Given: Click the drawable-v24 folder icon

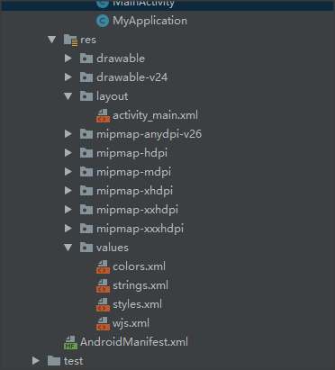Looking at the screenshot, I should (86, 77).
